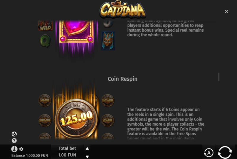Click the Coin Respin heading

point(123,79)
